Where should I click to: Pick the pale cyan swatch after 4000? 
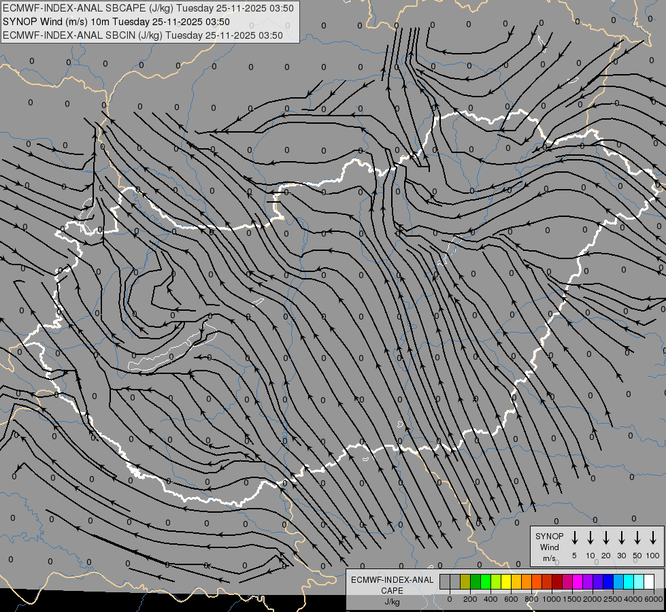tap(638, 581)
